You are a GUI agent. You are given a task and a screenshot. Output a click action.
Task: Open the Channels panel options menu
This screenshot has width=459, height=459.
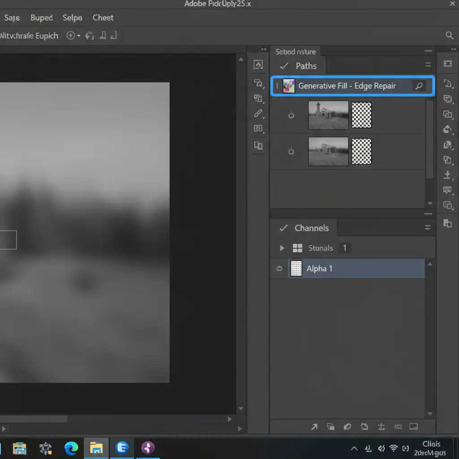(428, 228)
